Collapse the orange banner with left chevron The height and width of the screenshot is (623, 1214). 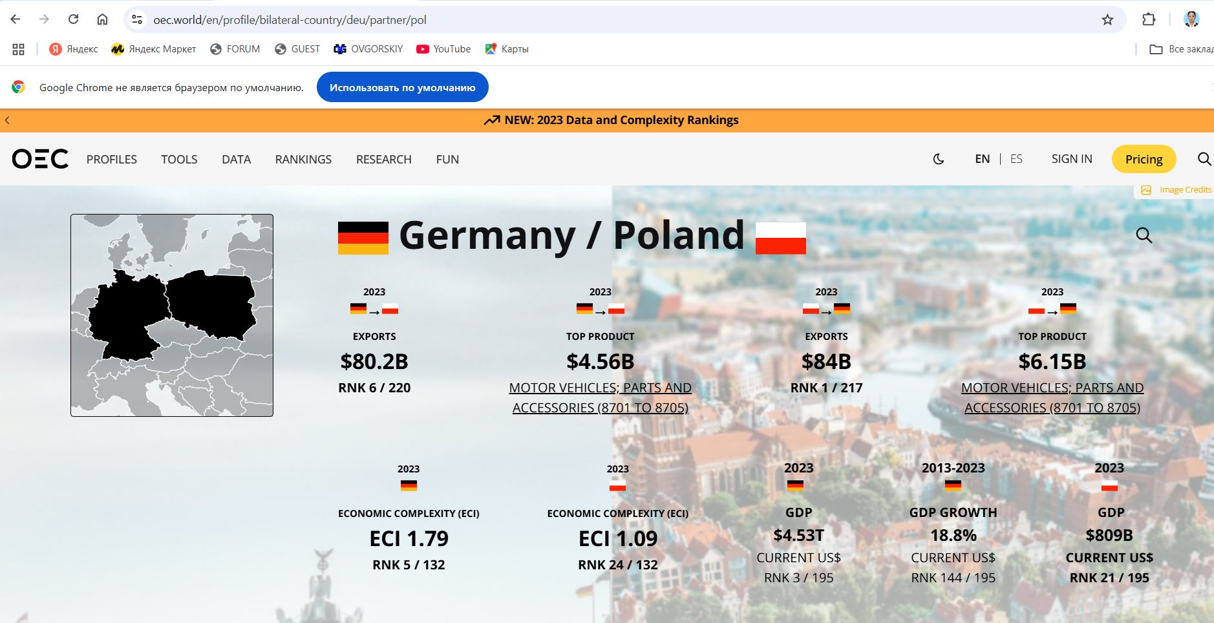tap(7, 120)
